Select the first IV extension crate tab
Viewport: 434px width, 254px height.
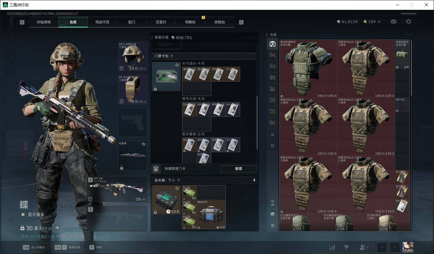pos(272,55)
